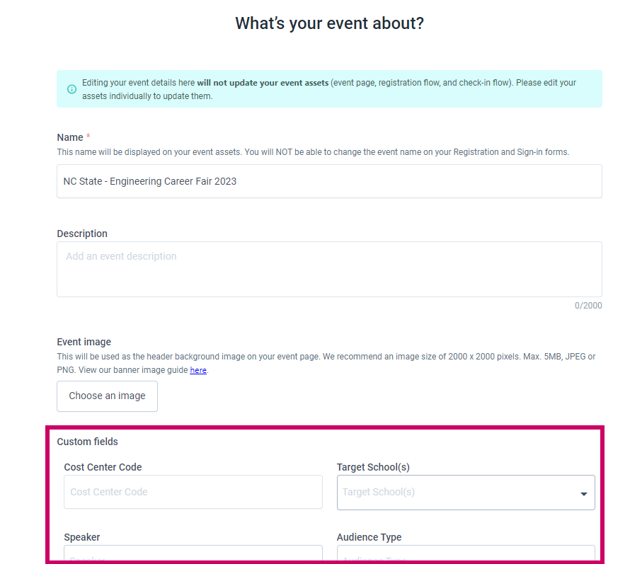Open the banner image guide 'here' link
The height and width of the screenshot is (564, 630).
198,370
